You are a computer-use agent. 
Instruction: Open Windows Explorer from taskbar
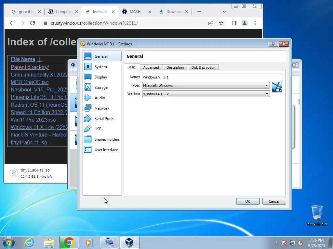[49, 243]
